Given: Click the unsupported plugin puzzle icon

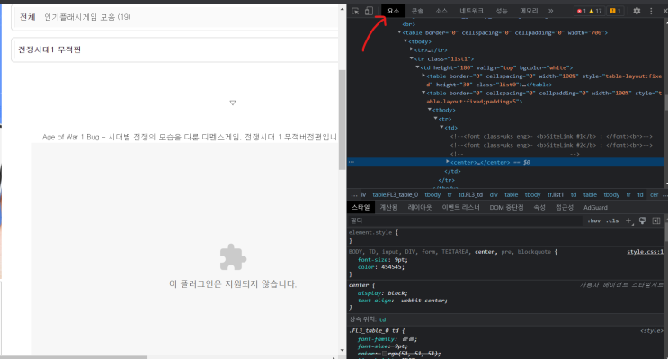Looking at the screenshot, I should click(x=233, y=257).
